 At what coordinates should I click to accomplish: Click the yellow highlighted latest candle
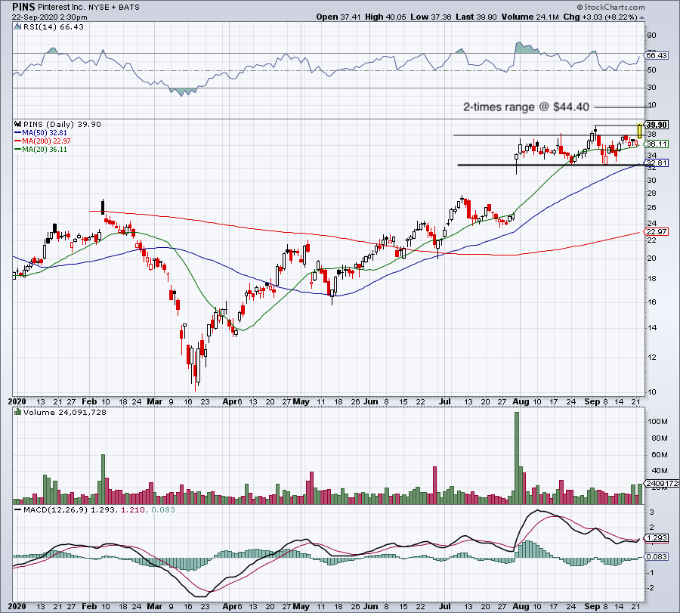[x=640, y=131]
